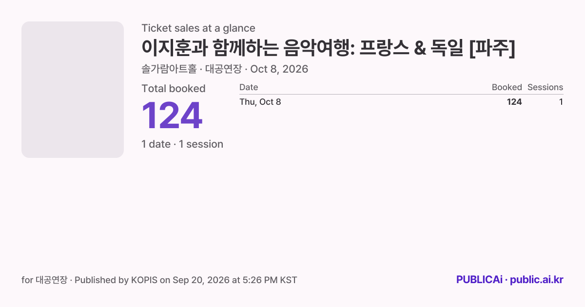The width and height of the screenshot is (585, 307).
Task: Click the Date column header
Action: click(249, 87)
